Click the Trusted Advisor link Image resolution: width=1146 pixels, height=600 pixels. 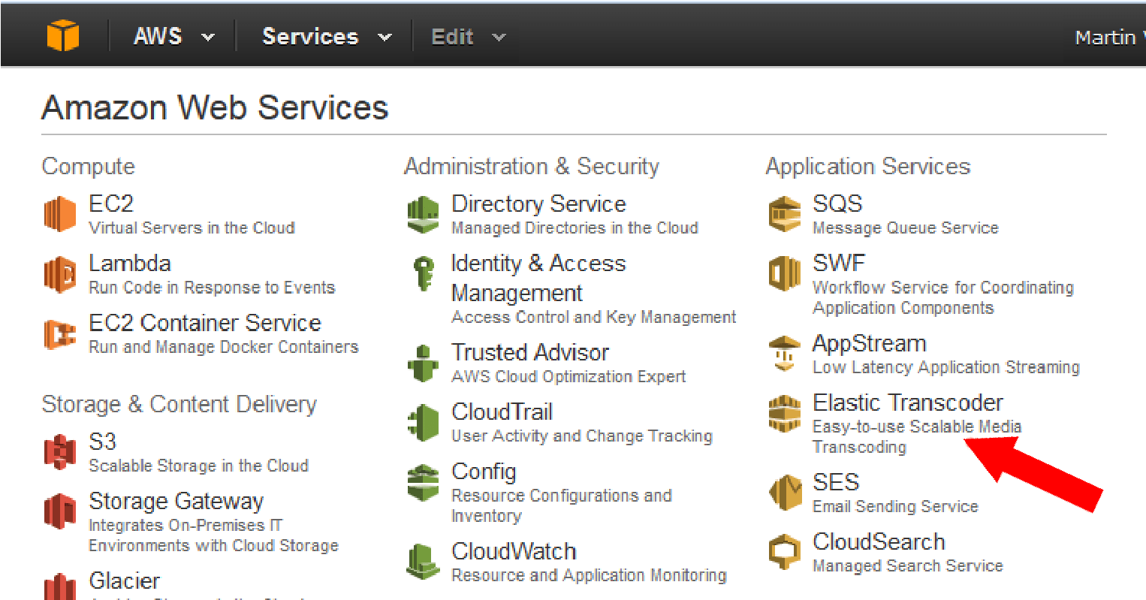click(530, 352)
